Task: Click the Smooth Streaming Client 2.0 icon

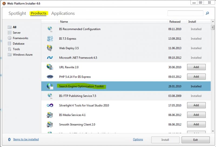Action: (x=50, y=124)
